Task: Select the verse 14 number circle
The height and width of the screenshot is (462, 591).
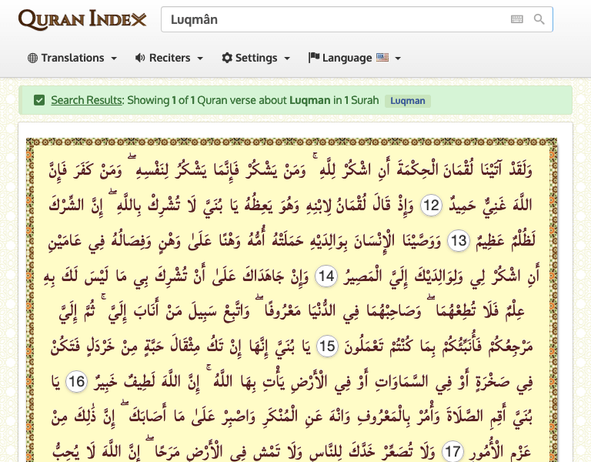Action: (326, 276)
